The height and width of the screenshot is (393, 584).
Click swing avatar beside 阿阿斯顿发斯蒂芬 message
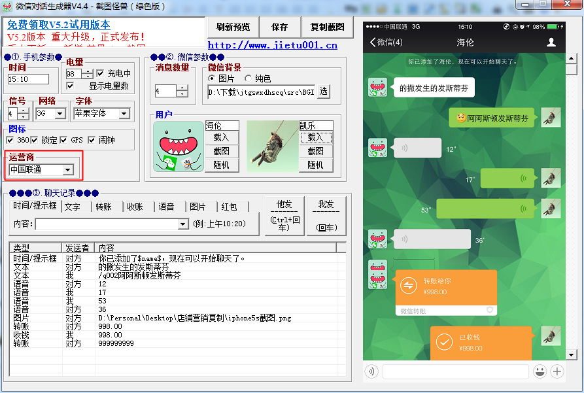(x=551, y=117)
